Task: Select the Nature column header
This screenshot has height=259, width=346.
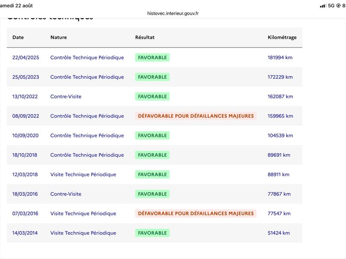Action: (x=58, y=37)
